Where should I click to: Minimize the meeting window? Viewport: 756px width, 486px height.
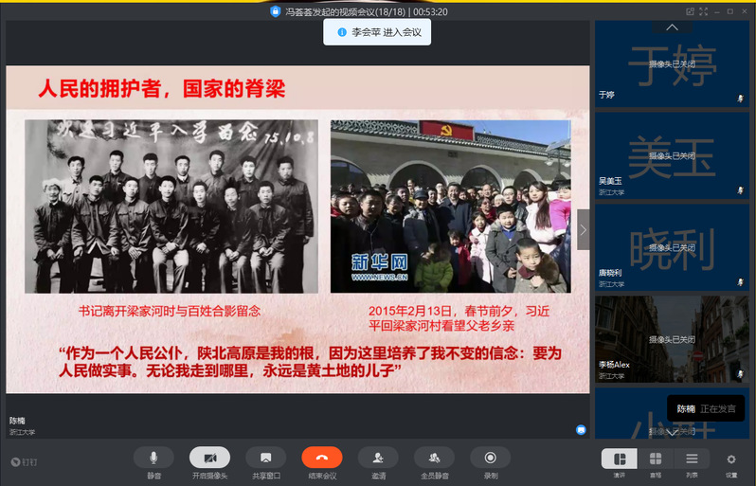point(717,11)
